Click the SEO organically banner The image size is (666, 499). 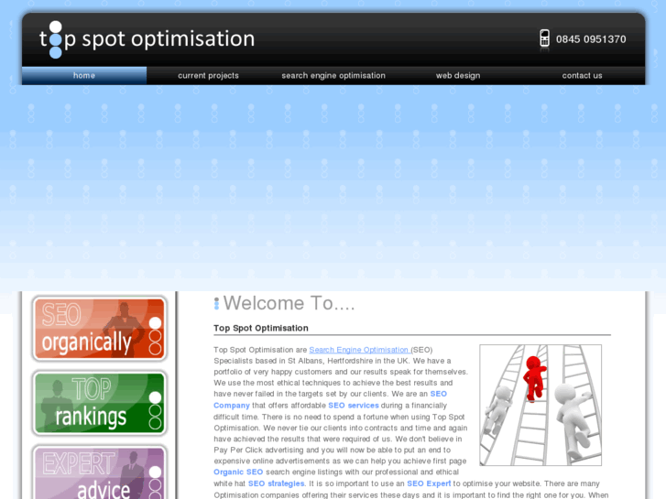(x=99, y=329)
